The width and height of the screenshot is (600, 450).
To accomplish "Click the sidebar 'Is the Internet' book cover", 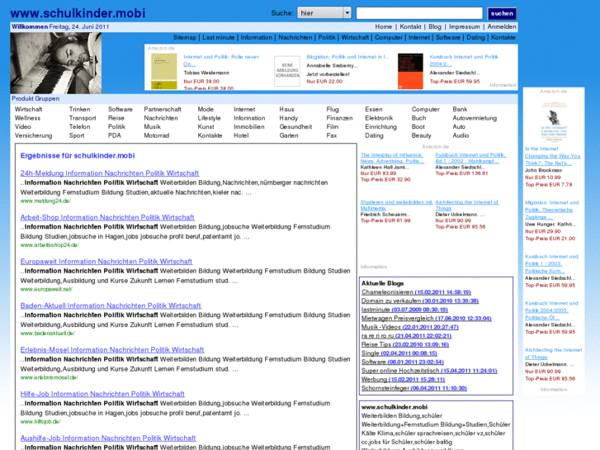I will [554, 121].
